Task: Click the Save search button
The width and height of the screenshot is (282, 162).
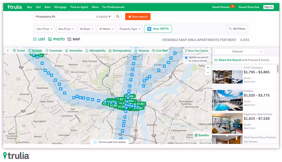Action: (138, 17)
